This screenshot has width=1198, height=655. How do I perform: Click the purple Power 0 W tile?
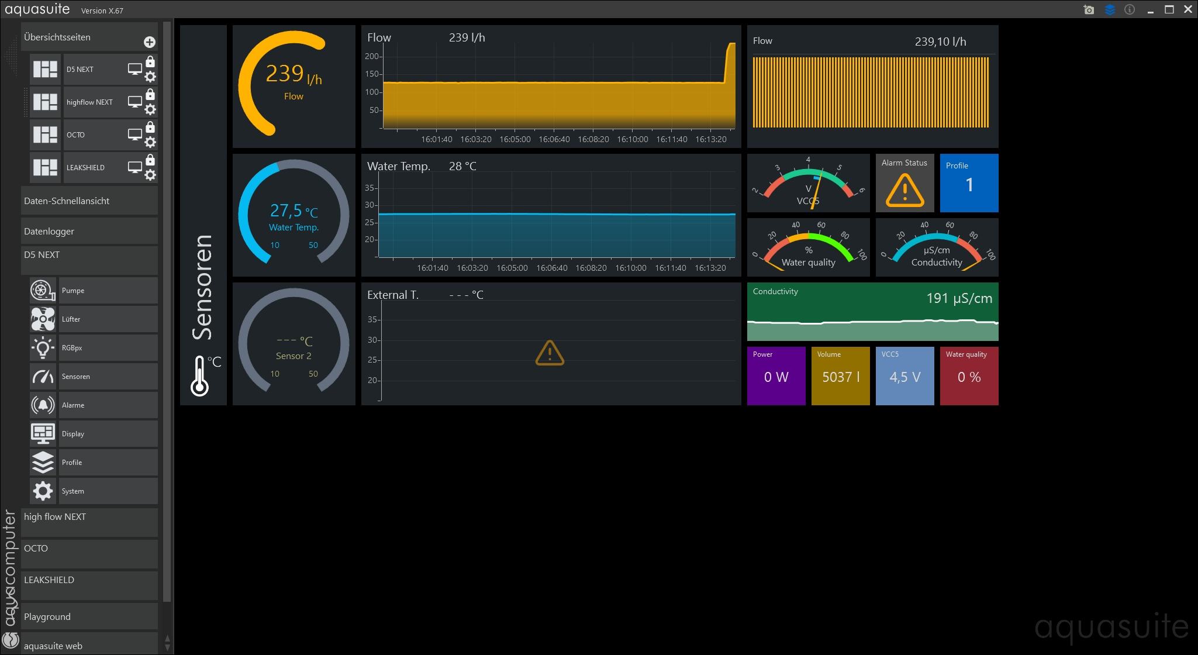(x=776, y=376)
